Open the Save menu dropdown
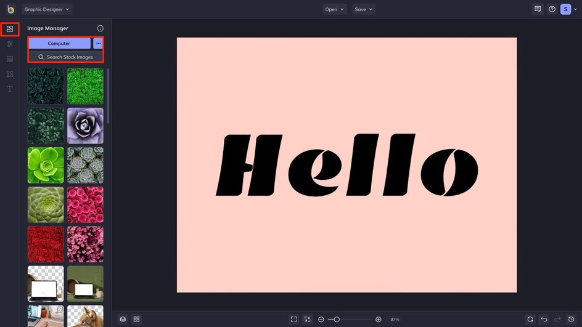 click(363, 9)
